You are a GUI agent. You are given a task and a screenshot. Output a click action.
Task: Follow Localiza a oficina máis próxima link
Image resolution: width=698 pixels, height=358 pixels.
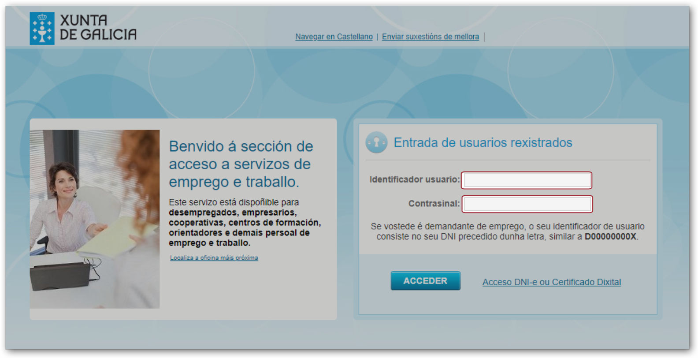coord(214,258)
